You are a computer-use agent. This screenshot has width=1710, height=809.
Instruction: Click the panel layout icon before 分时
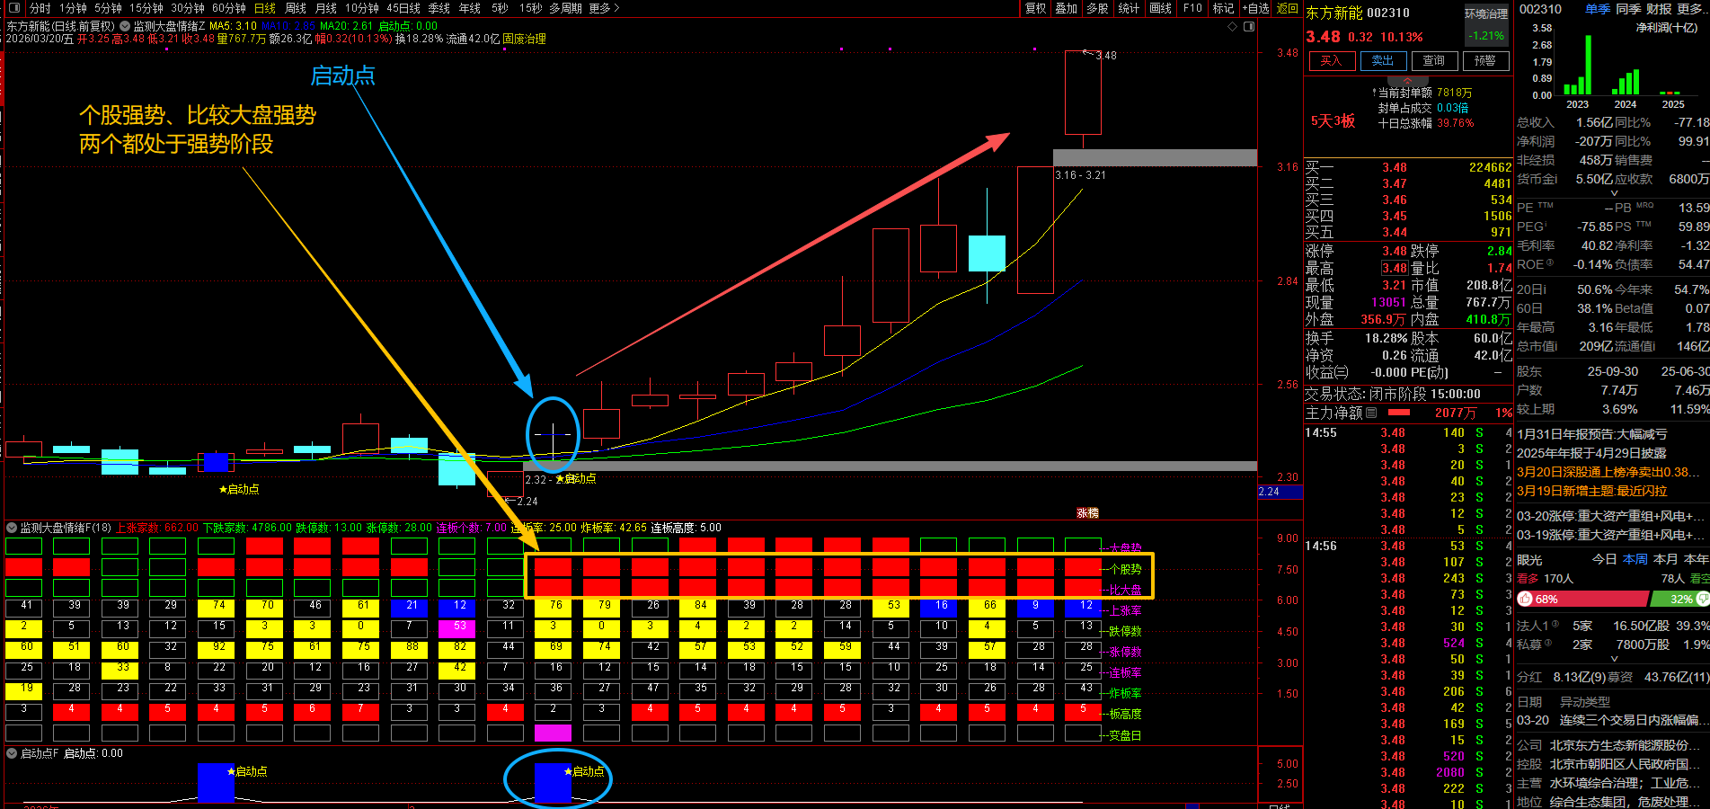(13, 8)
